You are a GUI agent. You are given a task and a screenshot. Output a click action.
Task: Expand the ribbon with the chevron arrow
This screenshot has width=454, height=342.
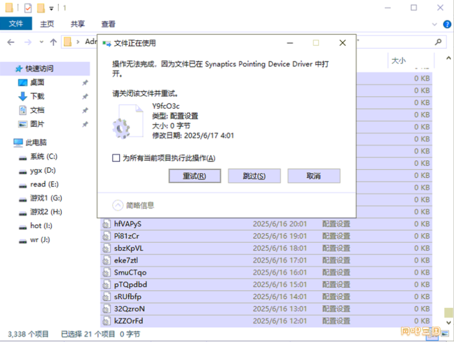(x=435, y=24)
